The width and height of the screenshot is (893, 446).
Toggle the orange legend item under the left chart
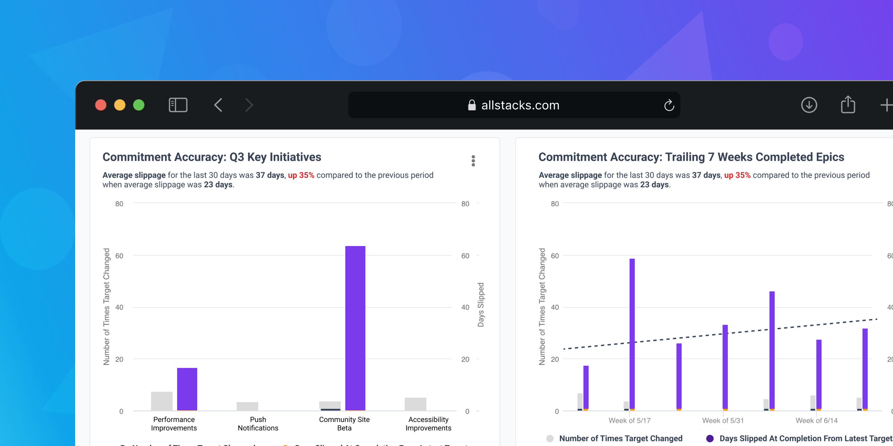[x=285, y=445]
